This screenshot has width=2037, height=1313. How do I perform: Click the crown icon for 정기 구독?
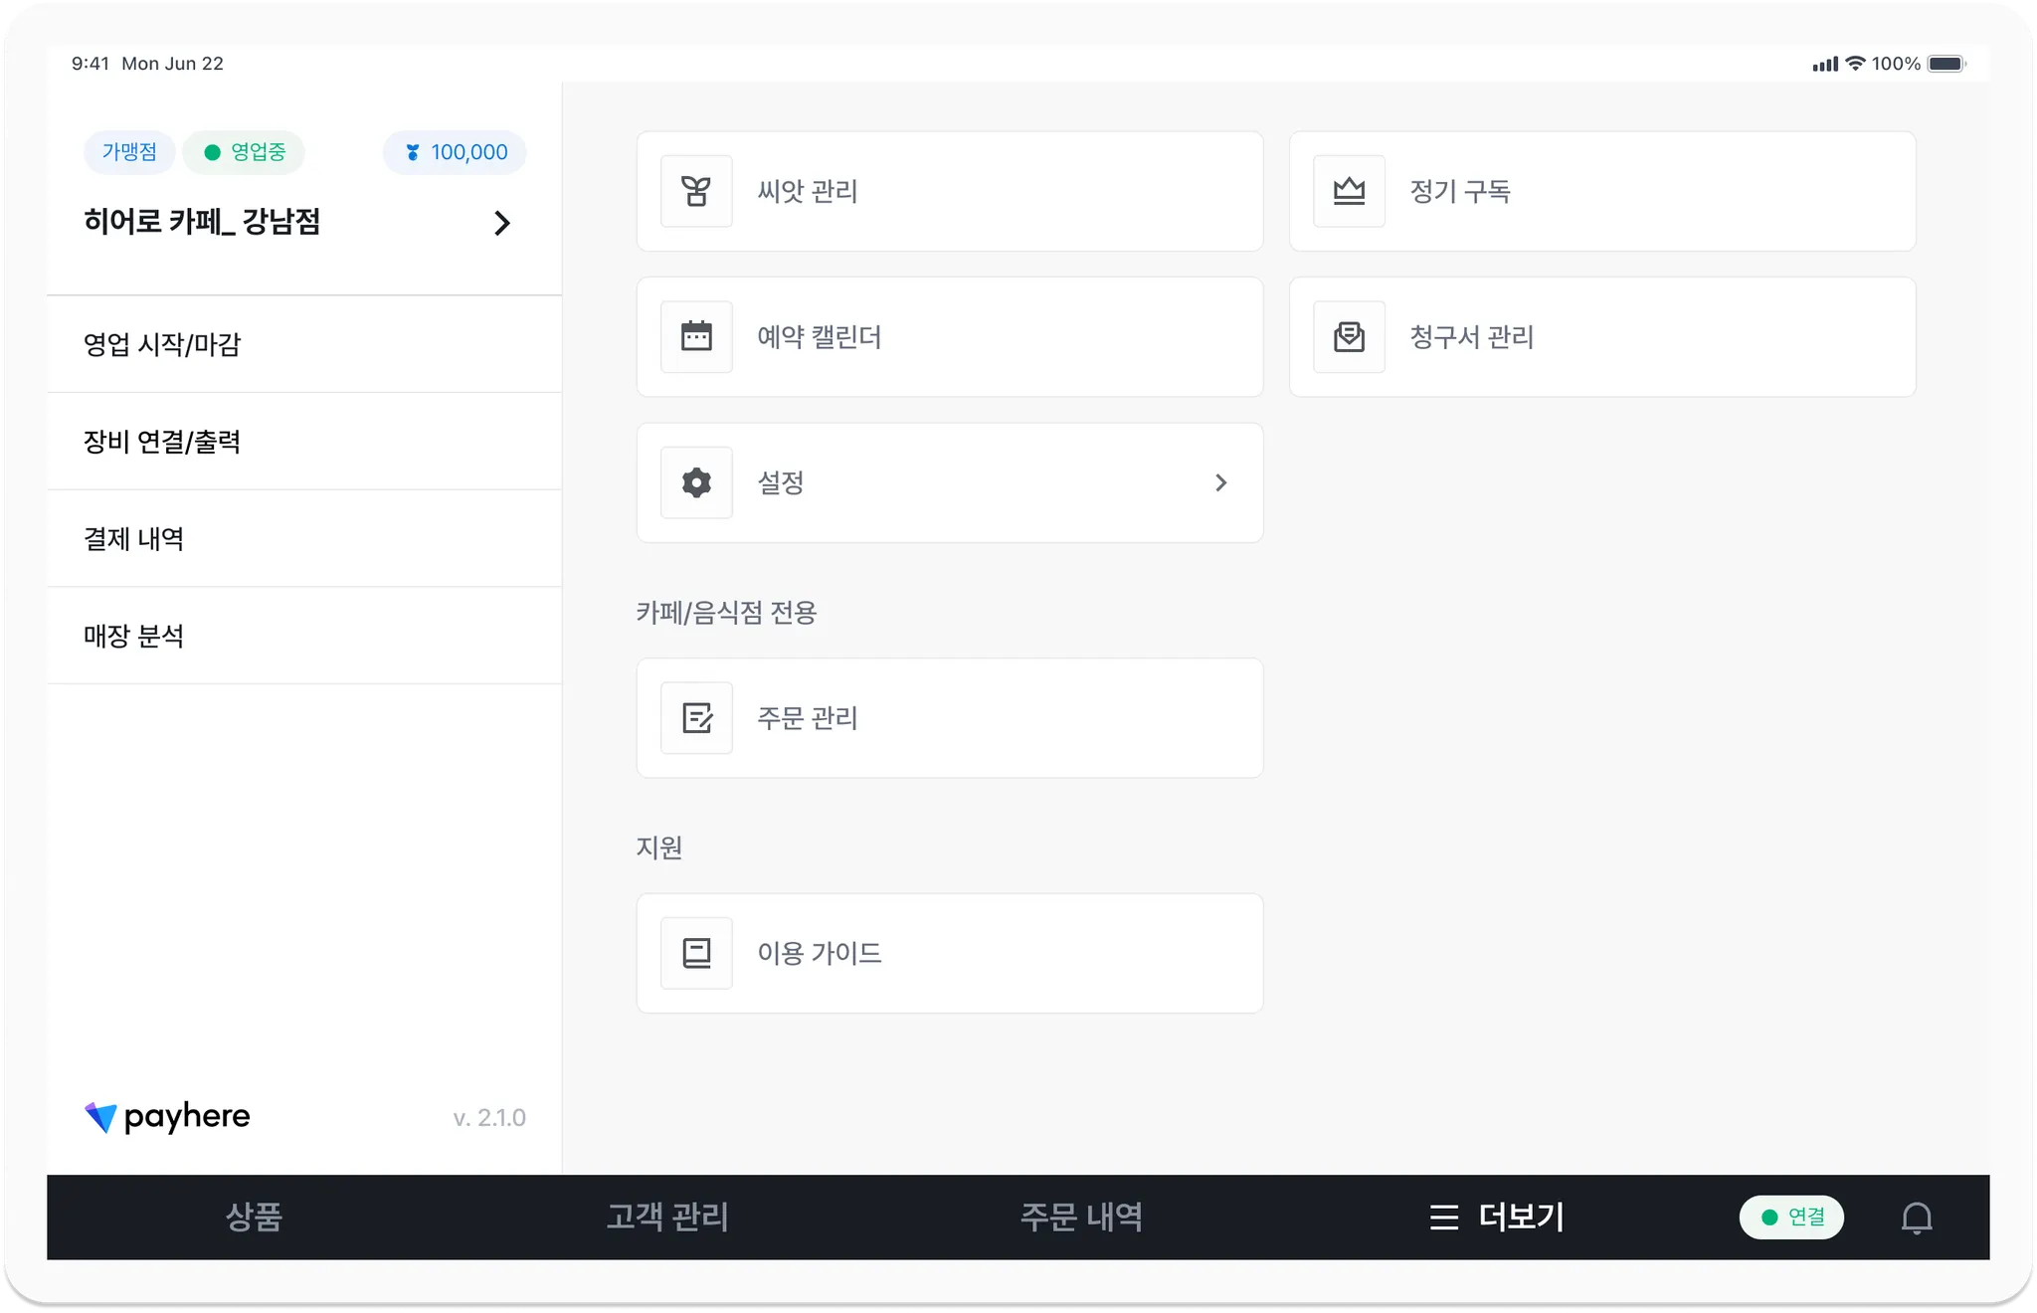click(x=1349, y=191)
